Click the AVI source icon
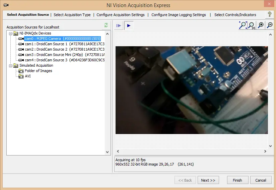The height and width of the screenshot is (190, 276). pos(21,76)
